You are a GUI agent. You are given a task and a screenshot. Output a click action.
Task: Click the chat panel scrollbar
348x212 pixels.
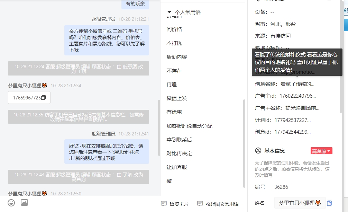pos(159,128)
